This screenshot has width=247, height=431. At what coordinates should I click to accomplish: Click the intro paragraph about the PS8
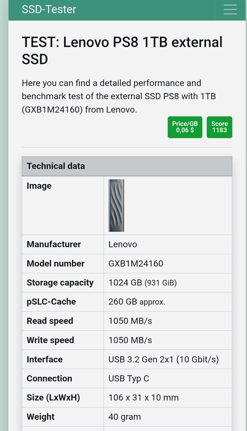118,96
